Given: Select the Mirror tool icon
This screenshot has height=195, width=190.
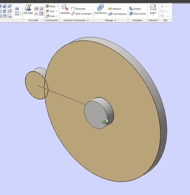Looking at the screenshot, I should click(17, 9).
